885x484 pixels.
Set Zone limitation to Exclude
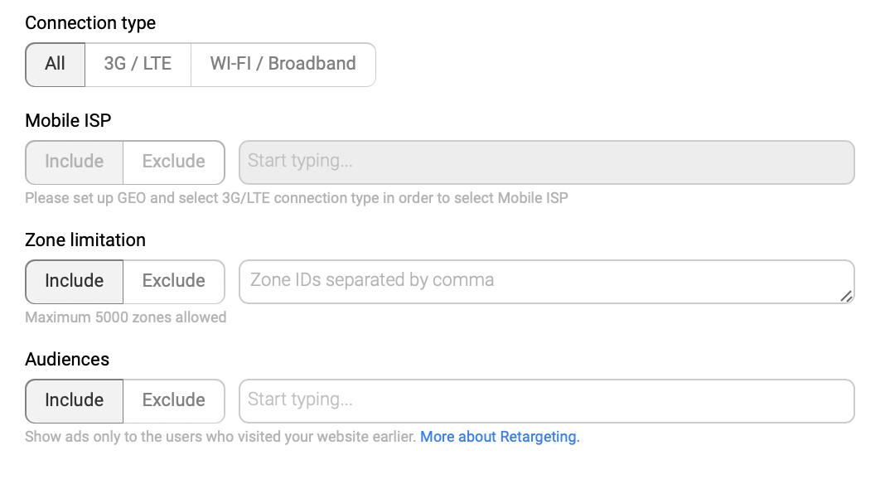tap(173, 281)
